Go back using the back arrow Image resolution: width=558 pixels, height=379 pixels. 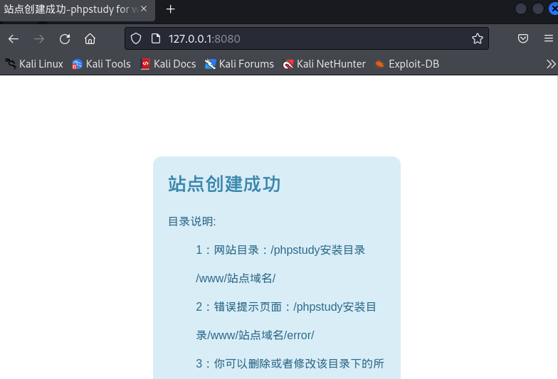pyautogui.click(x=14, y=38)
